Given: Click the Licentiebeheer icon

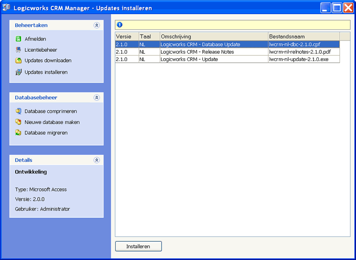Looking at the screenshot, I should tap(19, 50).
